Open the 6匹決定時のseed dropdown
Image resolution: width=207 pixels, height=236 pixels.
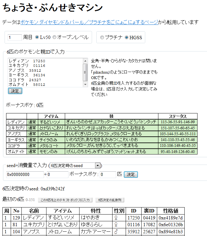75,166
